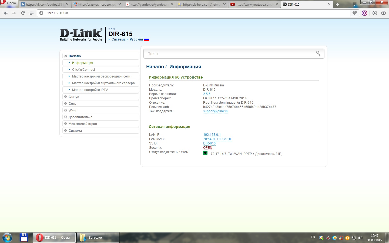Click the EN language indicator
Screen dimensions: 389x243
click(x=313, y=237)
